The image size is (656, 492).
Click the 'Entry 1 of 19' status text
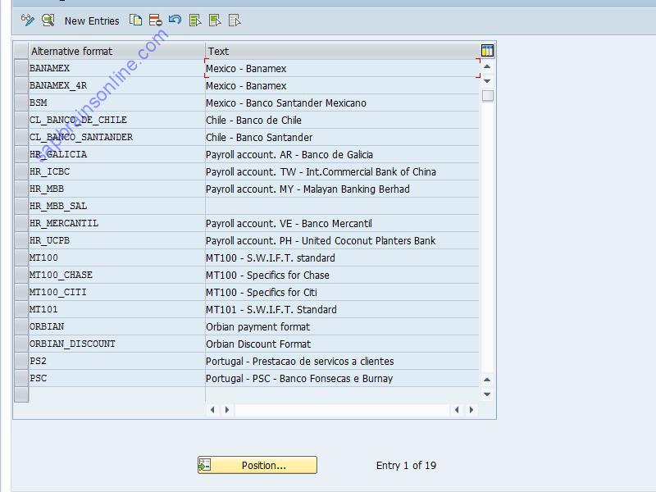pos(406,465)
